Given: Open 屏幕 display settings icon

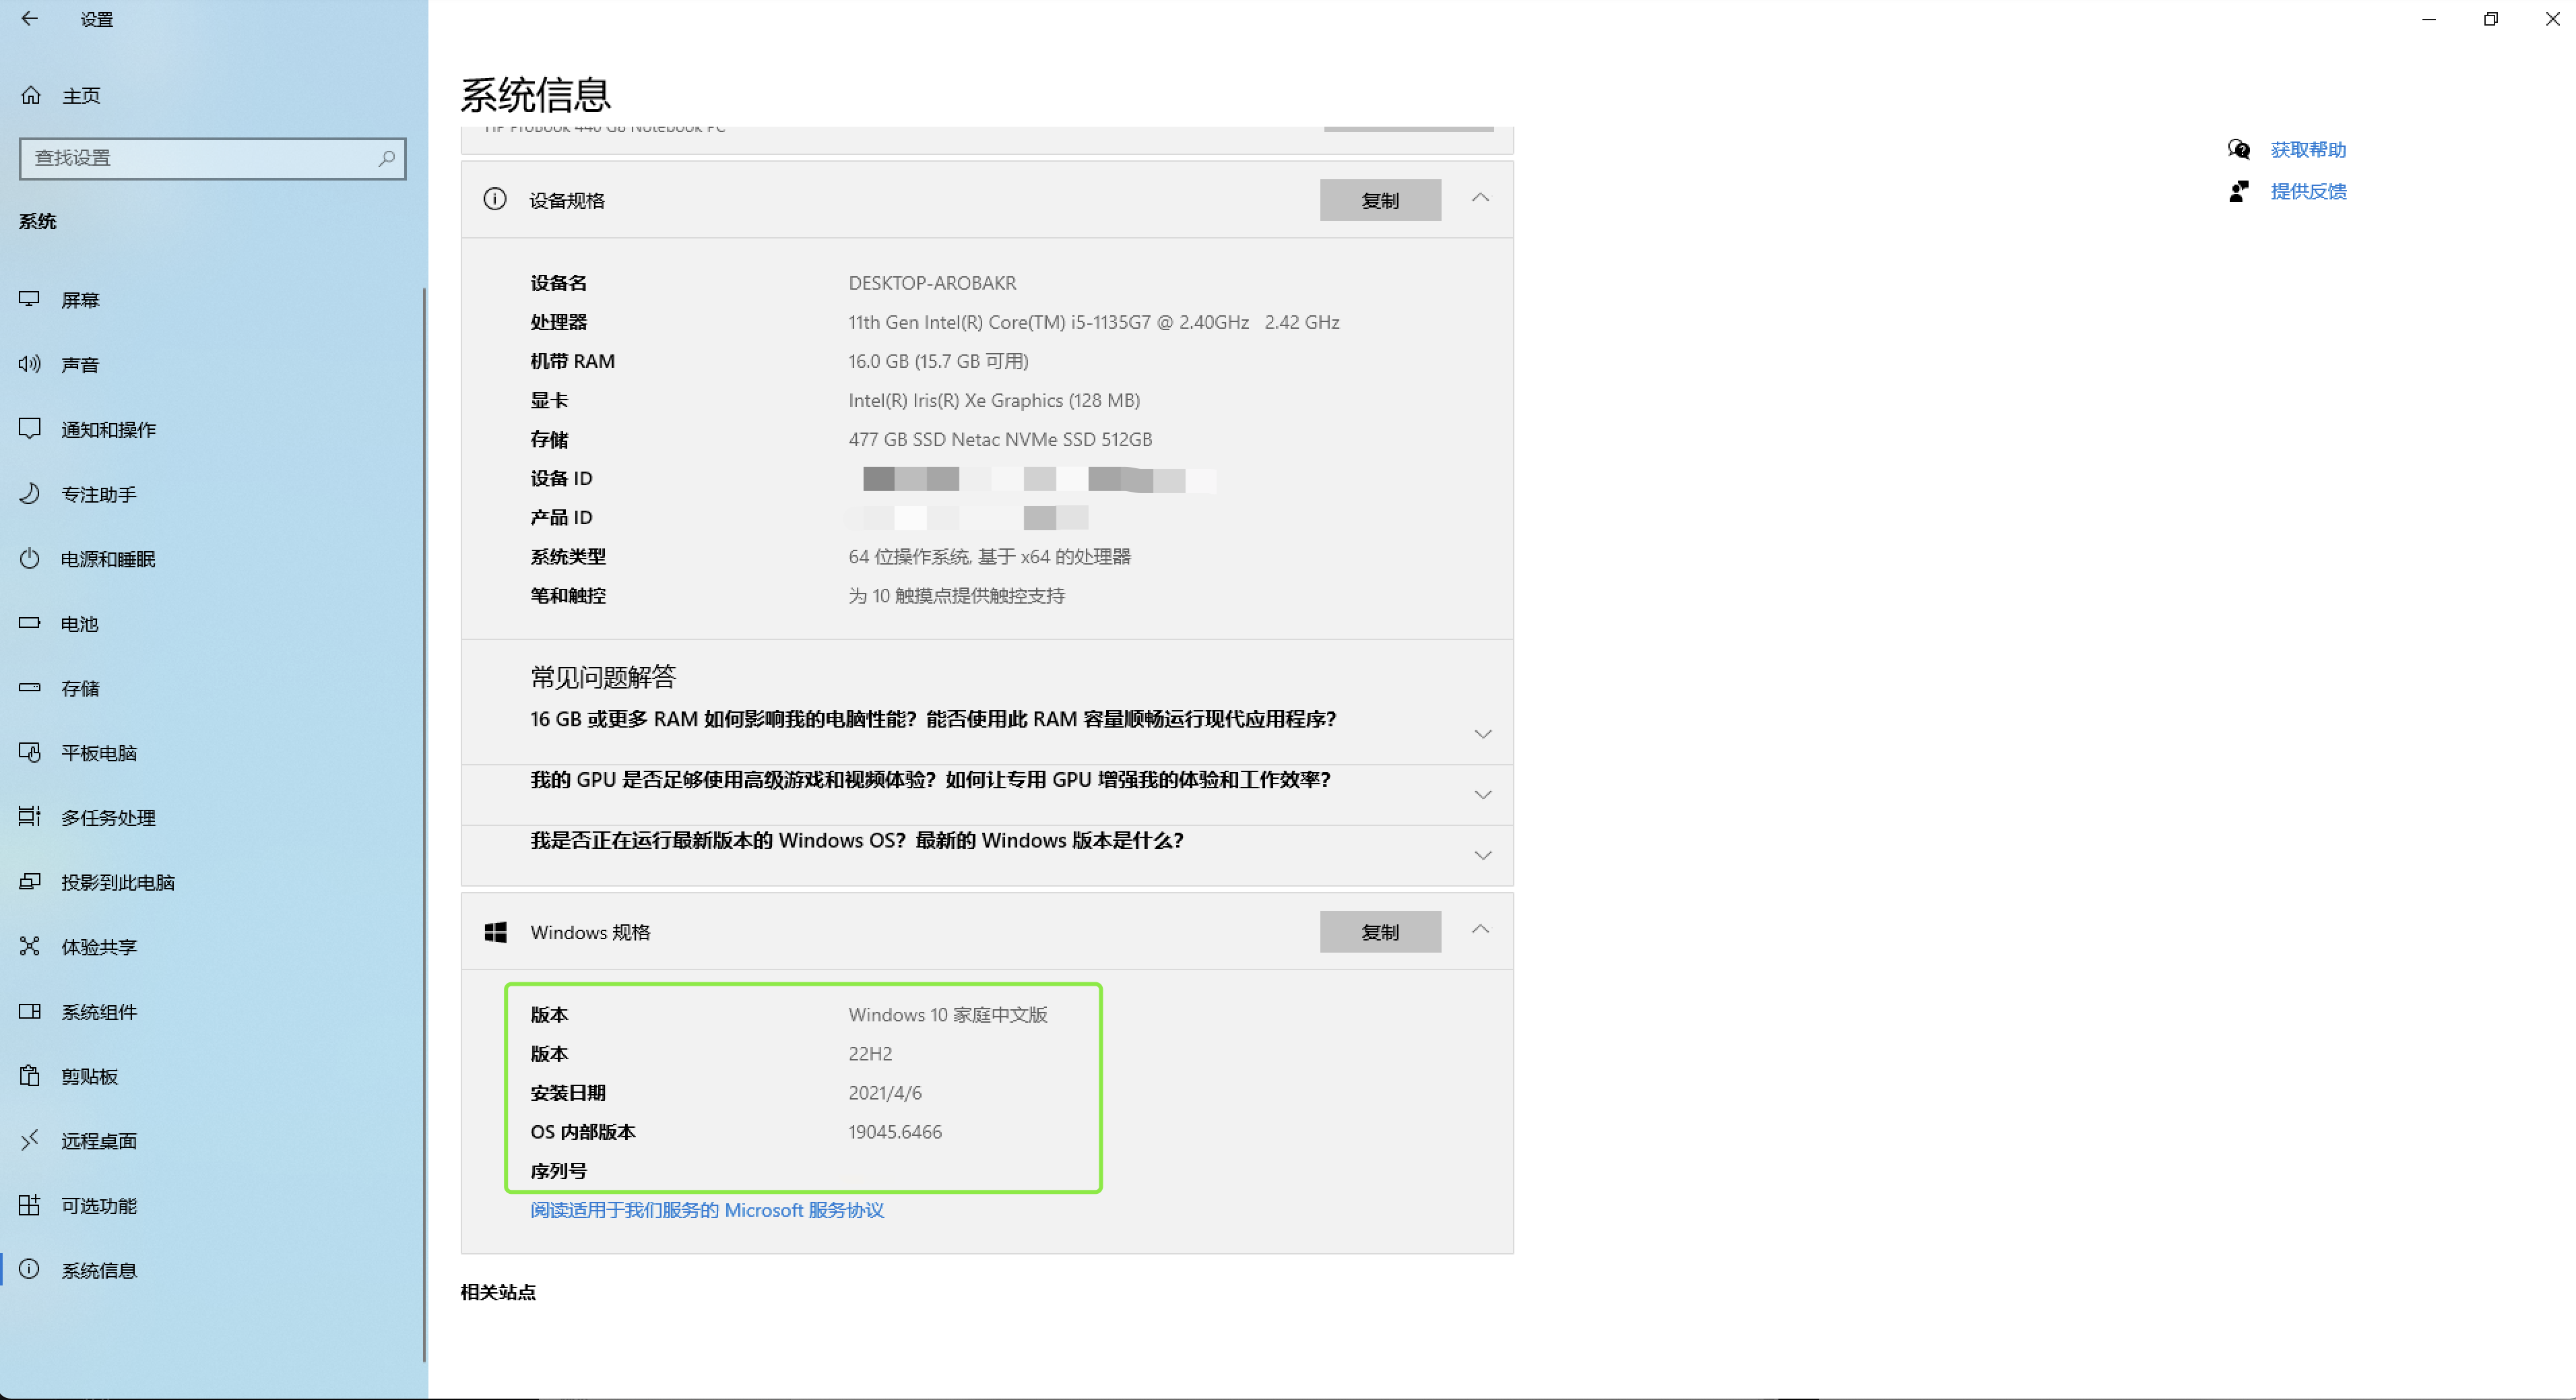Looking at the screenshot, I should click(30, 299).
